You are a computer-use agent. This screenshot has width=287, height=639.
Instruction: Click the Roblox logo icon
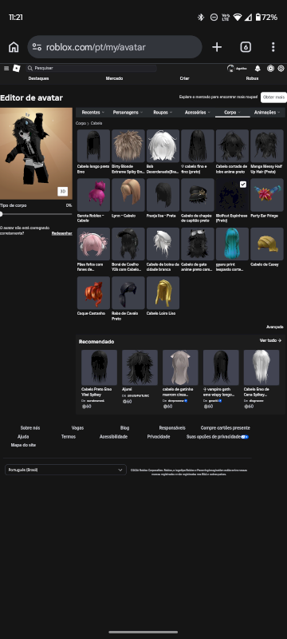[x=16, y=68]
